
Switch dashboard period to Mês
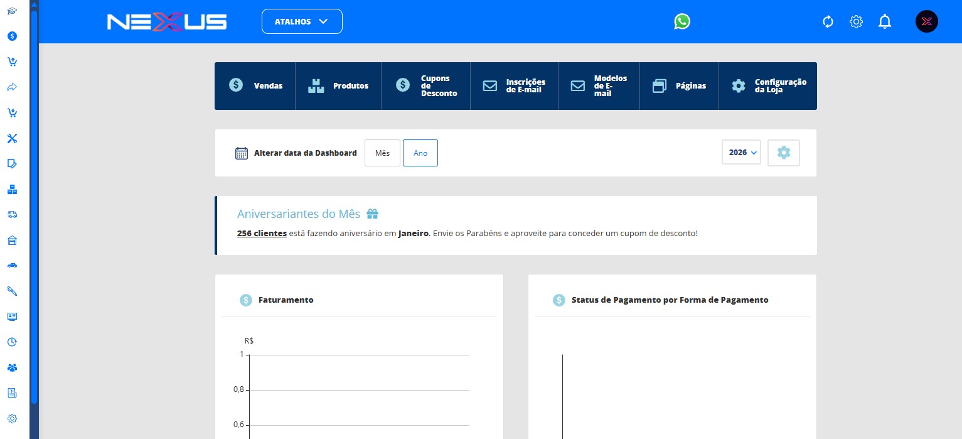382,153
